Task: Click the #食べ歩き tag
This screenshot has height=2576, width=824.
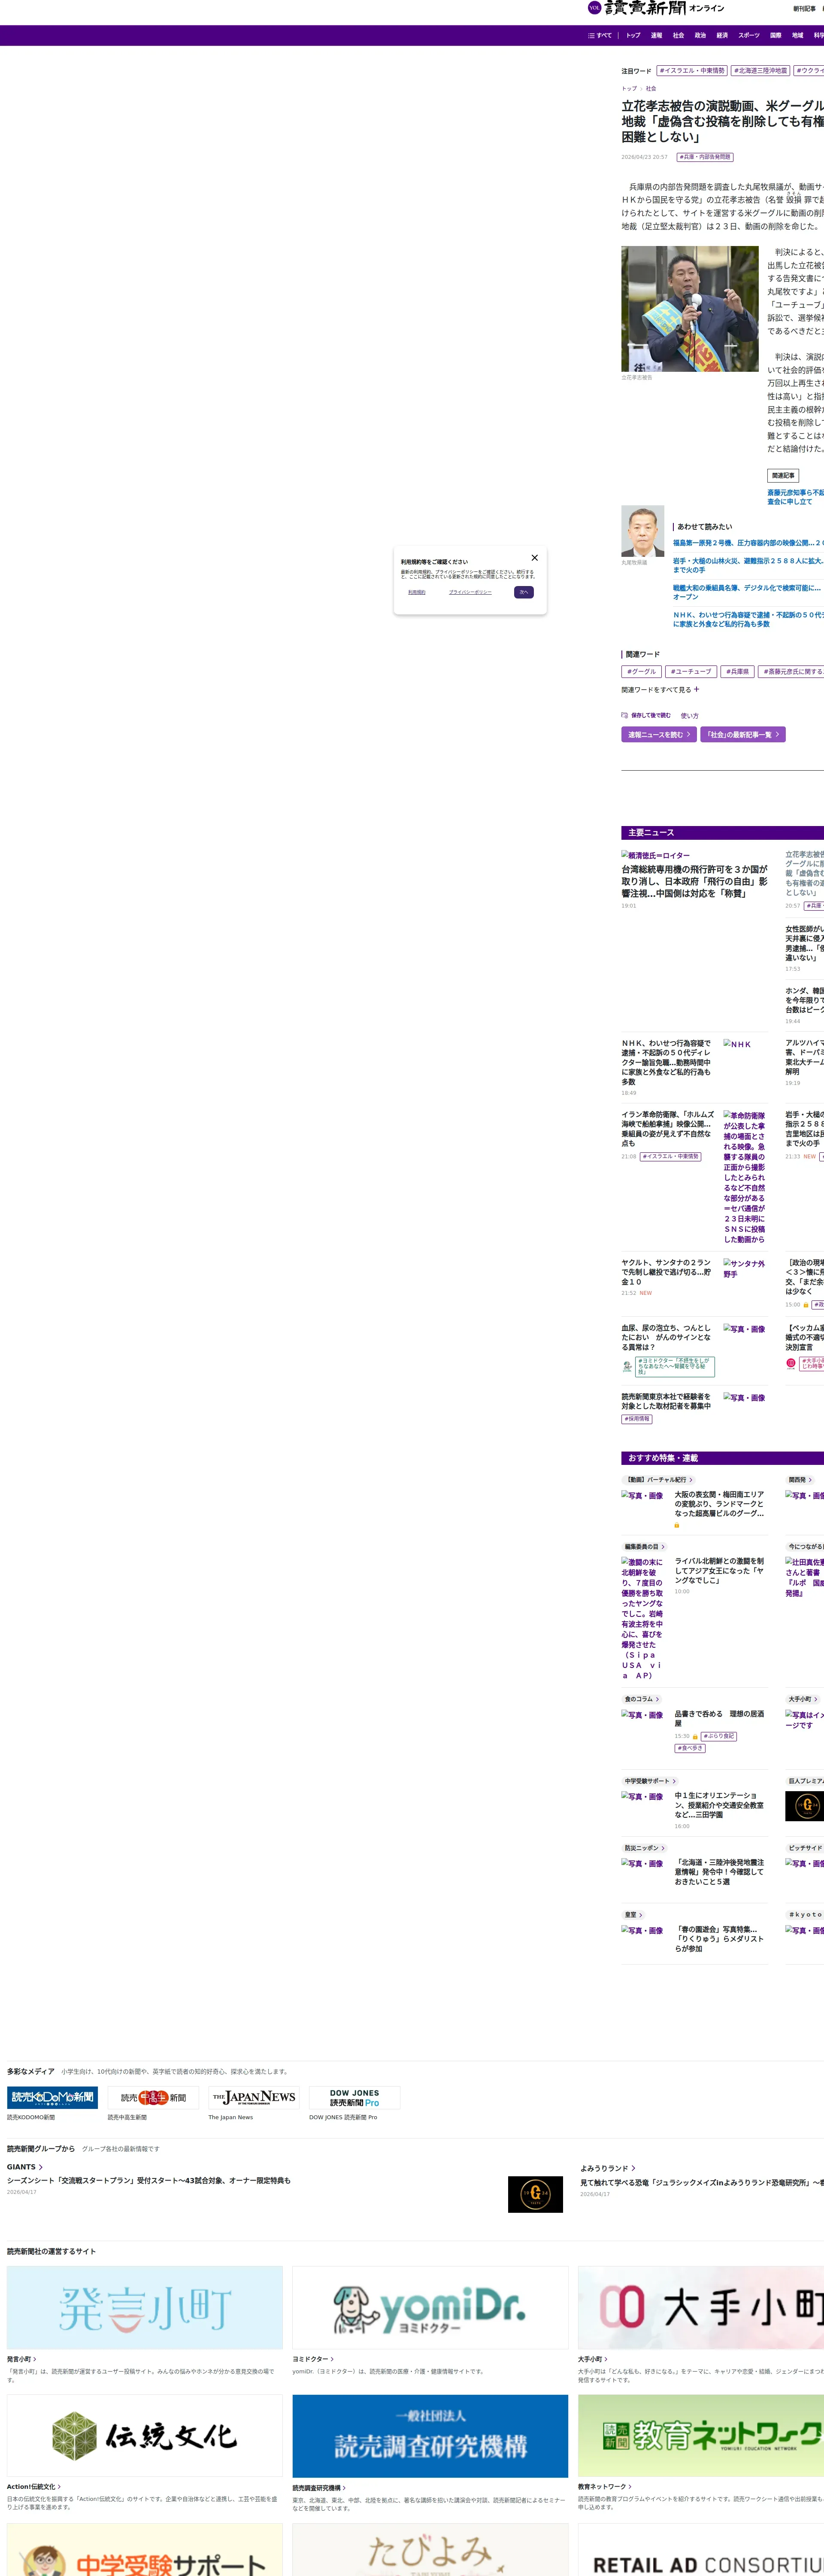Action: click(690, 1748)
